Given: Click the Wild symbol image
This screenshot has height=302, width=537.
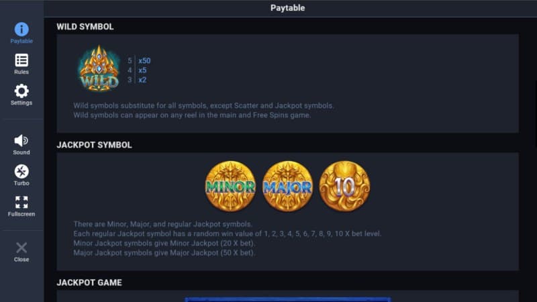Looking at the screenshot, I should [99, 69].
